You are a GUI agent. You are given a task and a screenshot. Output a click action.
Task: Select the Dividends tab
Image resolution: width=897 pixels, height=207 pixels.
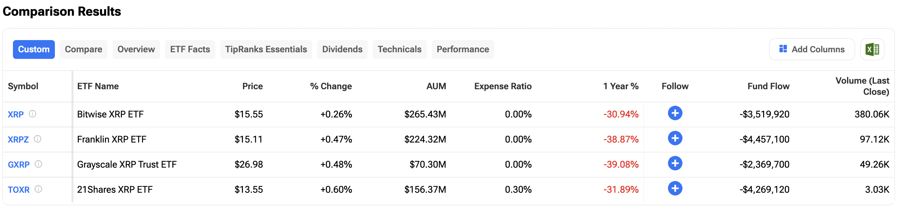[342, 49]
